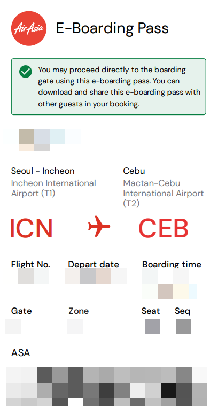
Task: Click the Seat label
Action: tap(151, 311)
